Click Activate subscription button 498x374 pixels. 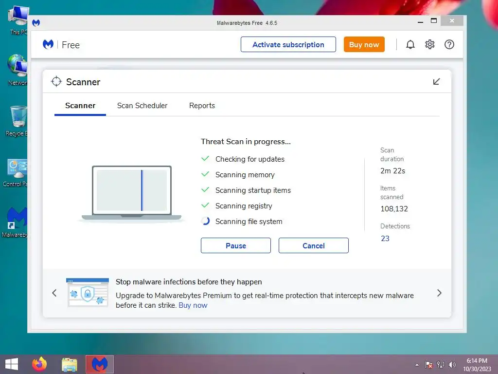click(x=288, y=44)
